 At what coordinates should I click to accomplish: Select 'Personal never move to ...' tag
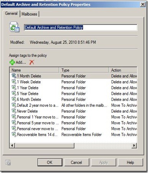[x=73, y=129]
